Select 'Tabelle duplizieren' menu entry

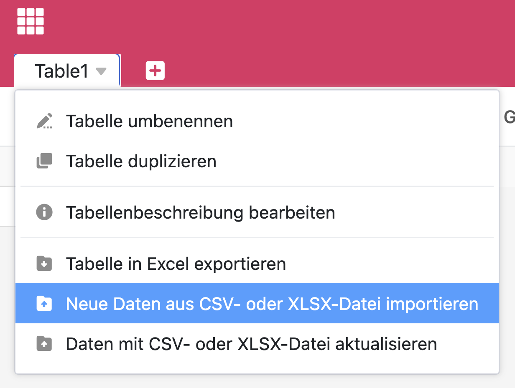[141, 161]
